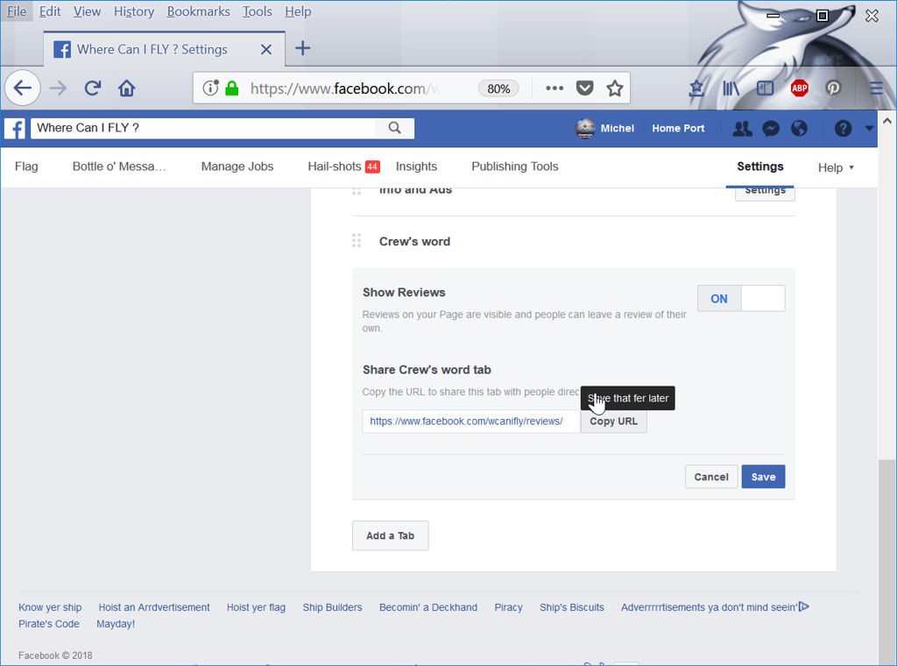Open the account dropdown arrow in blue bar
897x666 pixels.
pyautogui.click(x=869, y=128)
